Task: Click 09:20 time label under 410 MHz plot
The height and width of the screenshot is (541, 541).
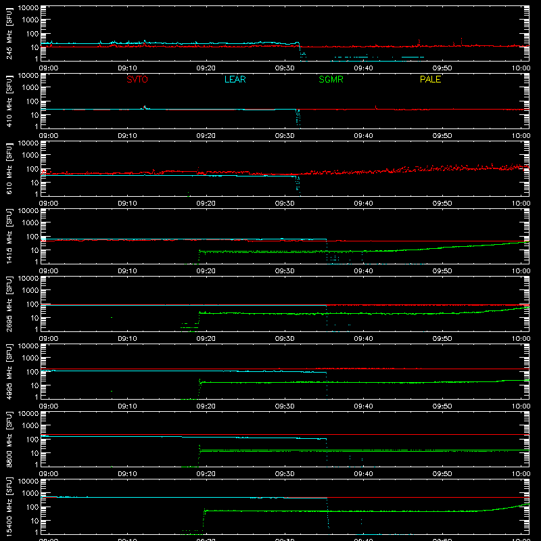Action: click(206, 136)
